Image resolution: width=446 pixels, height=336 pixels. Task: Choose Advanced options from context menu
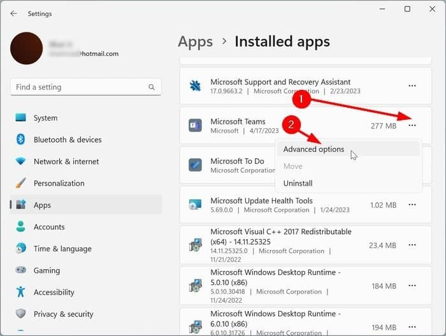click(349, 149)
